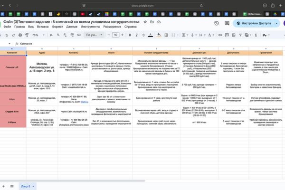Click the formula bar showing Компания
The height and width of the screenshot is (190, 285).
click(x=152, y=44)
